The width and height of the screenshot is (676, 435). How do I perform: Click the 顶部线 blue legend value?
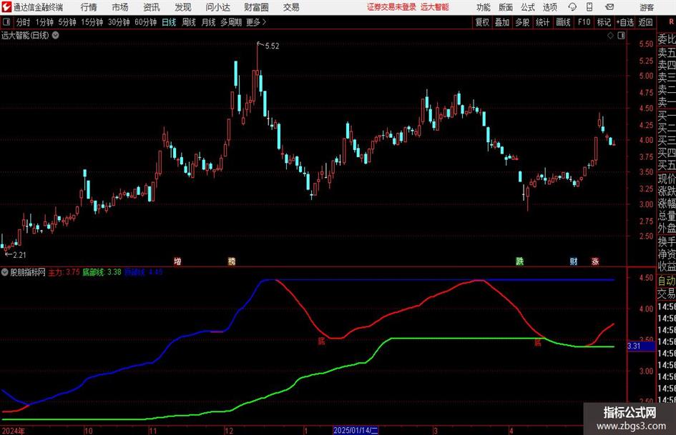144,272
